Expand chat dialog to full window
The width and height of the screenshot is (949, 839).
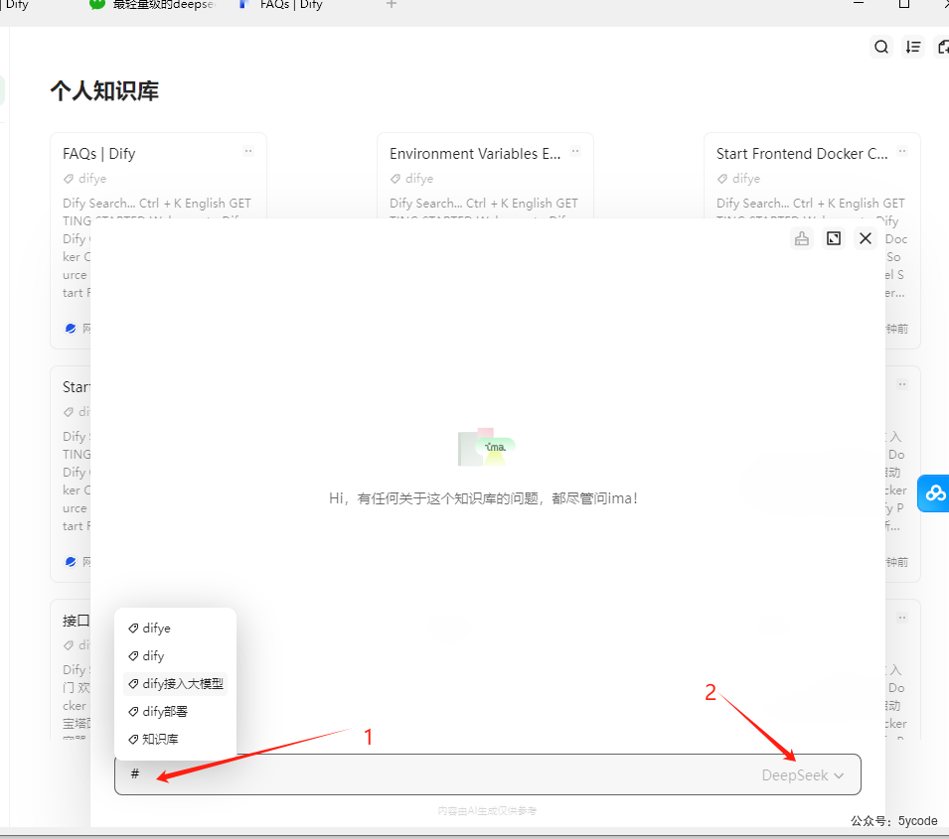pyautogui.click(x=834, y=238)
